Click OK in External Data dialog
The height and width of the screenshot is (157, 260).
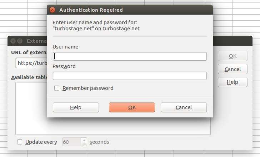(232, 56)
